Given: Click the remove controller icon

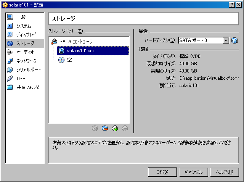Looking at the screenshot, I should pos(105,129).
